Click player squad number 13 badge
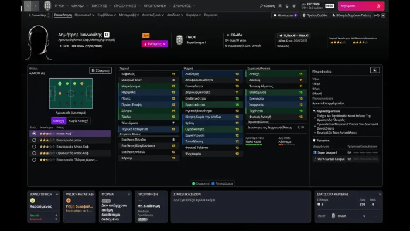Image resolution: width=410 pixels, height=231 pixels. [x=107, y=35]
